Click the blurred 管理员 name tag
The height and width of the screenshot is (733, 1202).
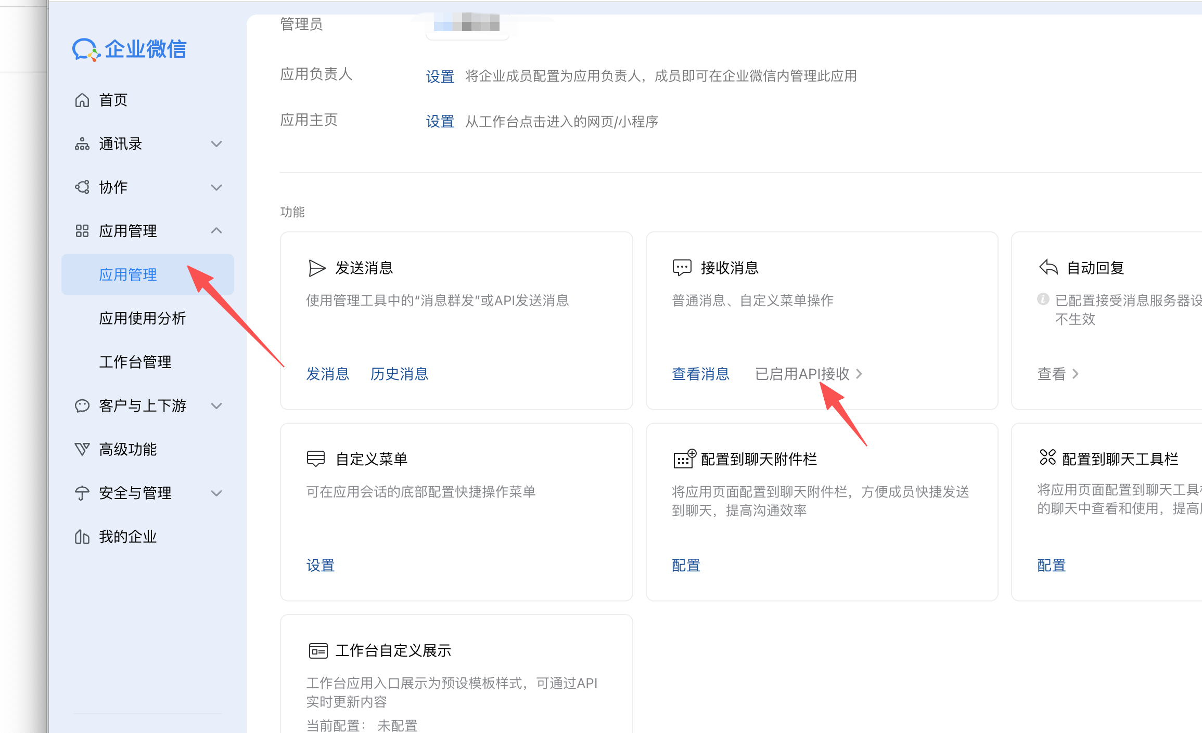pos(467,22)
